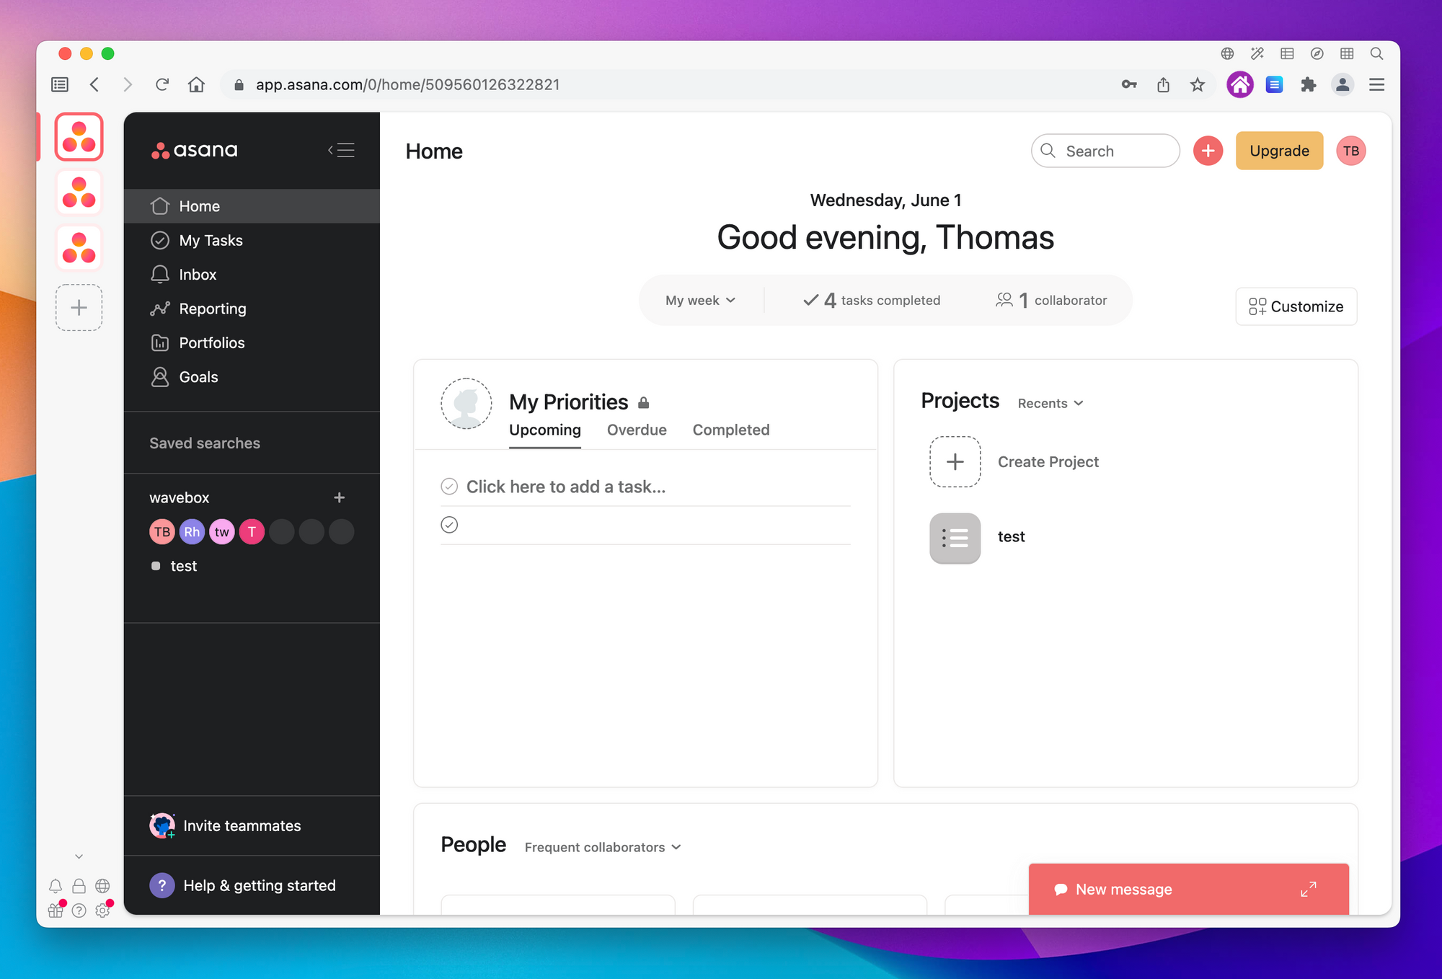The image size is (1442, 979).
Task: Toggle the Completed tab in My Priorities
Action: [x=731, y=430]
